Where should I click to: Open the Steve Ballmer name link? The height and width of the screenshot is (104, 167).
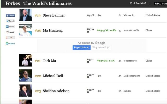click(54, 15)
